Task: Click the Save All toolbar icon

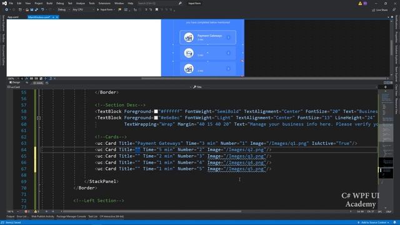Action: [x=36, y=10]
